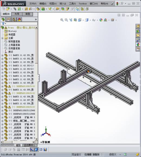The image size is (141, 157).
Task: Open the 运动算例 1 motion study tab
Action: 30,145
